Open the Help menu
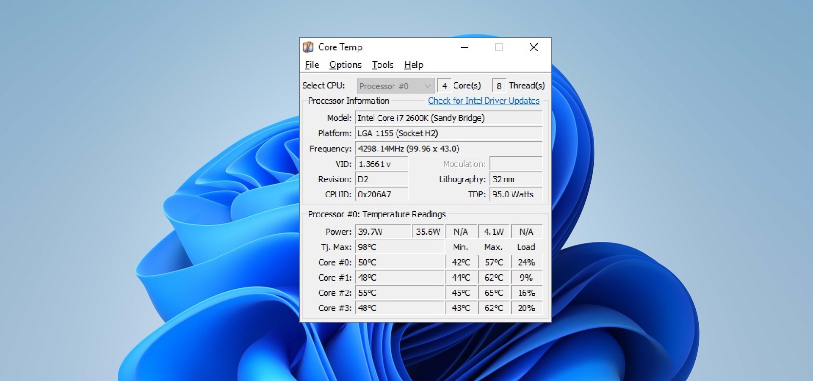This screenshot has width=813, height=381. click(x=413, y=65)
